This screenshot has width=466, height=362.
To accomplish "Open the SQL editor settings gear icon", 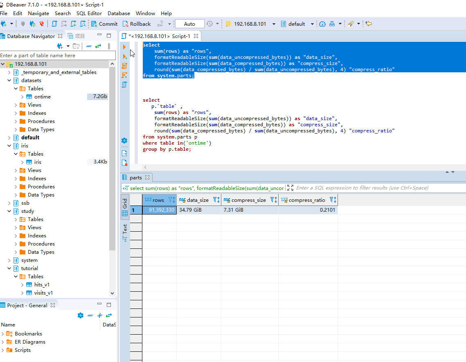I will click(x=124, y=141).
